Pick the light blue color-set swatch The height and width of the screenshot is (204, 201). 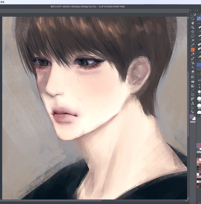[x=200, y=181]
